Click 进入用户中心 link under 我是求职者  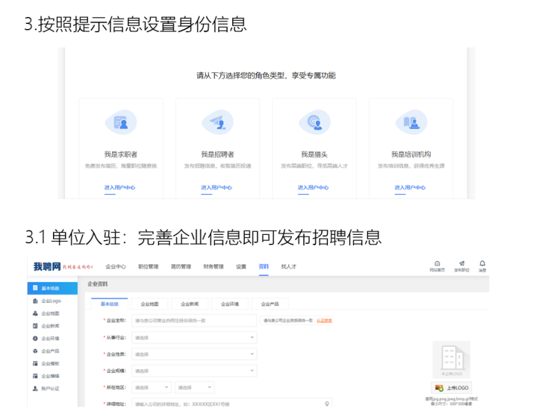pos(119,187)
